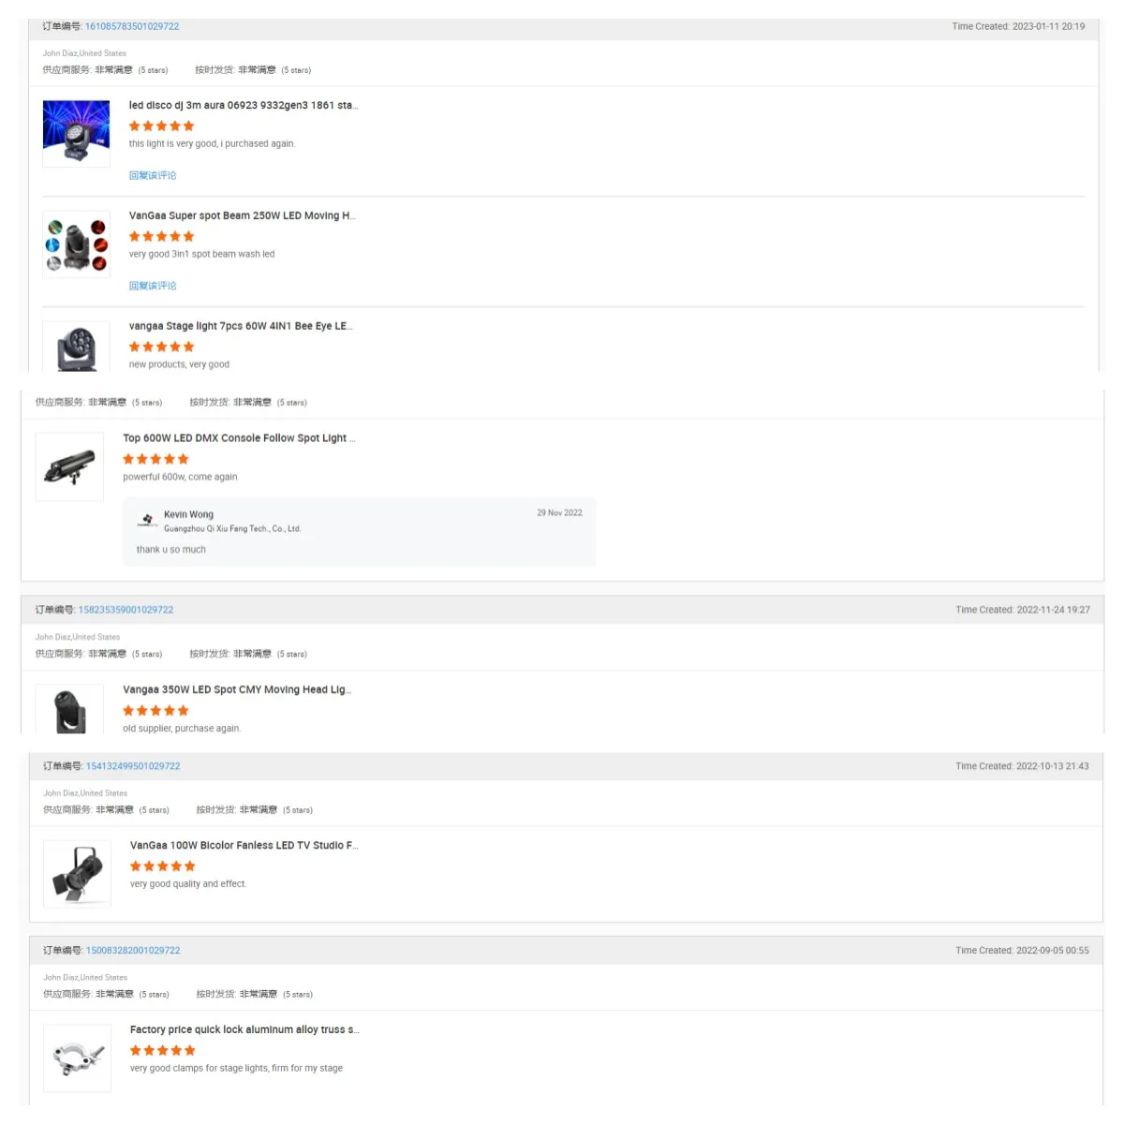Open the 100W Bicolor TV Studio light image
Screen dimensions: 1124x1124
[x=78, y=873]
